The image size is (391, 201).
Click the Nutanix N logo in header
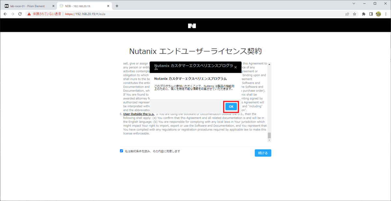[x=192, y=26]
